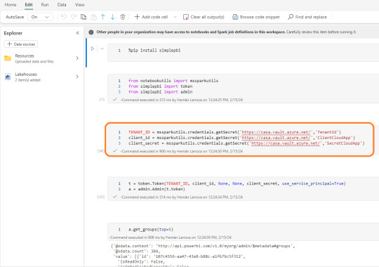This screenshot has width=379, height=267.
Task: Click the TENANT_ID getSecret code line
Action: pyautogui.click(x=234, y=132)
